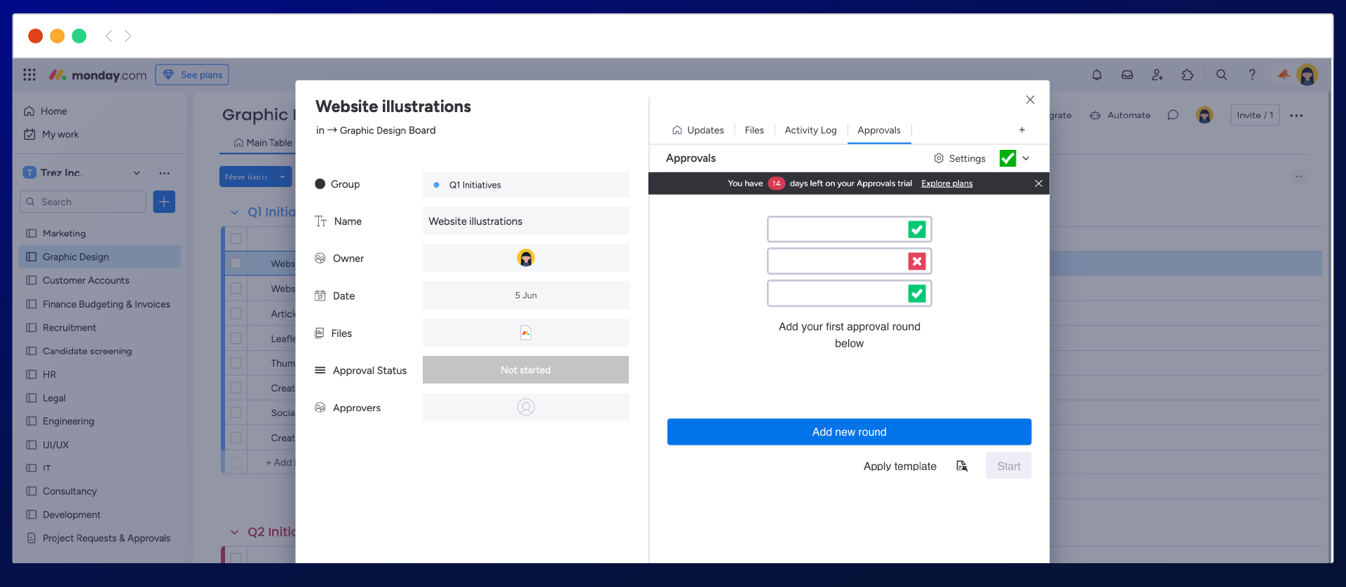Click the invite members icon

(x=1157, y=75)
